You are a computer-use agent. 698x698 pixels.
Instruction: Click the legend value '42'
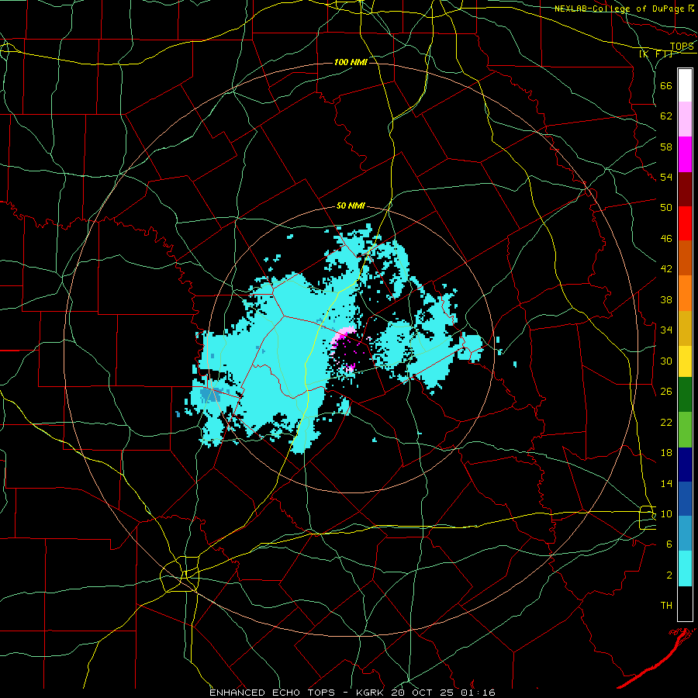point(666,269)
